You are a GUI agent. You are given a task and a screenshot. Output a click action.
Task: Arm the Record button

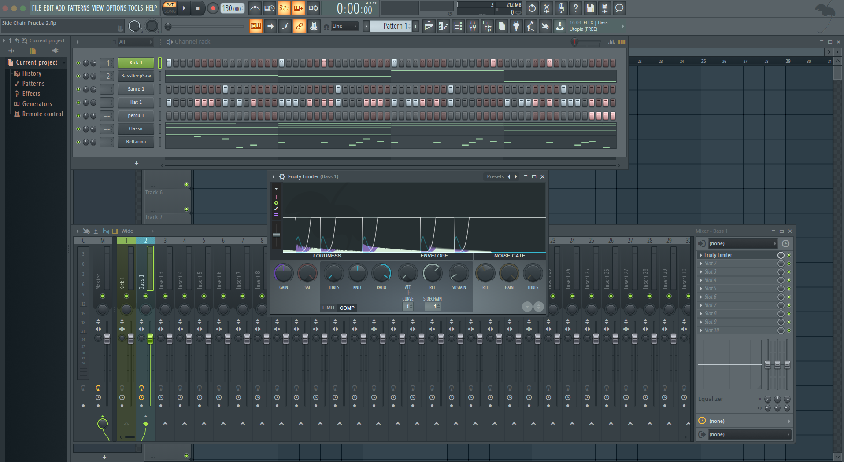(213, 8)
